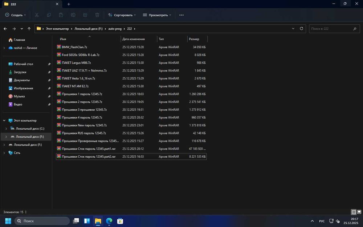
Task: Show hidden system tray icons chevron
Action: (x=312, y=221)
